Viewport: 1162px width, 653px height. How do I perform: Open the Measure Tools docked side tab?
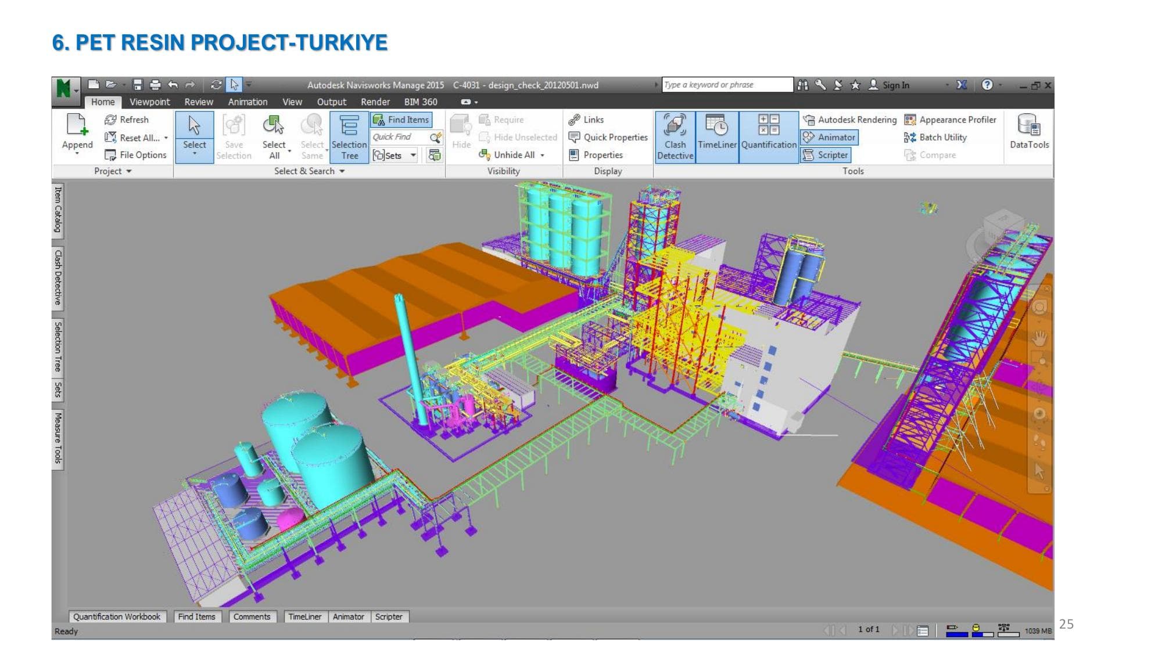coord(58,438)
